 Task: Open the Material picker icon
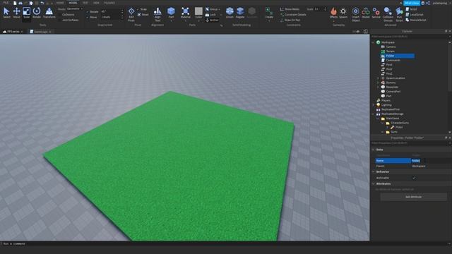pyautogui.click(x=185, y=13)
